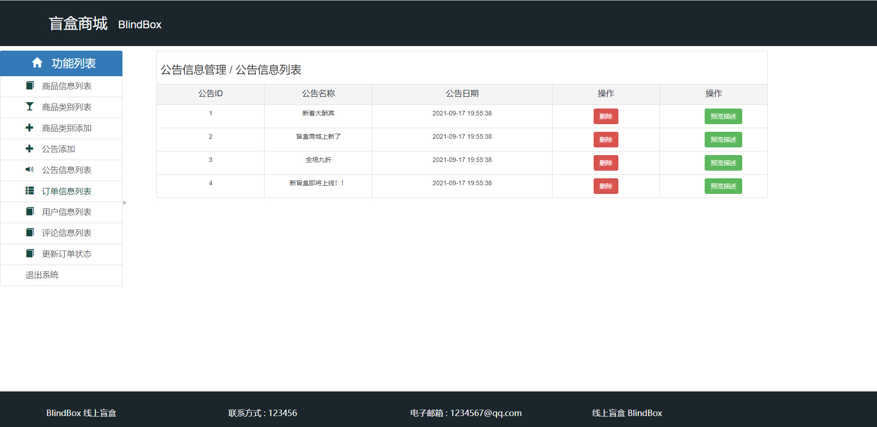877x427 pixels.
Task: Go to 商品类别添加 page
Action: [x=61, y=128]
